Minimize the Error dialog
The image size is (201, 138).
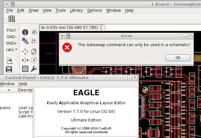point(185,36)
